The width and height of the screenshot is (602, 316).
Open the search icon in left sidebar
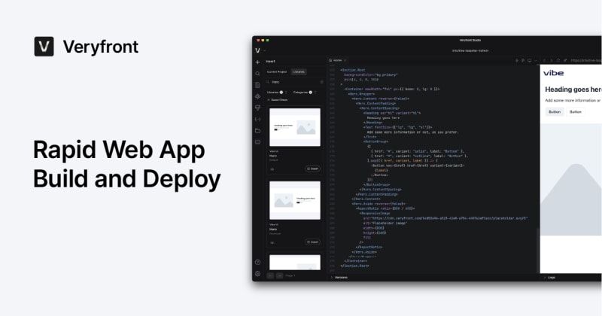[x=257, y=74]
